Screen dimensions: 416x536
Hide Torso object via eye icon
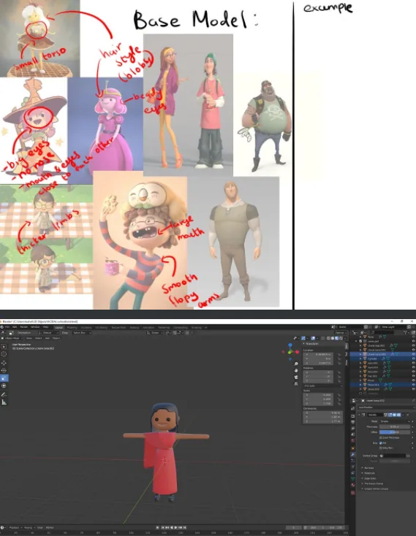click(414, 337)
